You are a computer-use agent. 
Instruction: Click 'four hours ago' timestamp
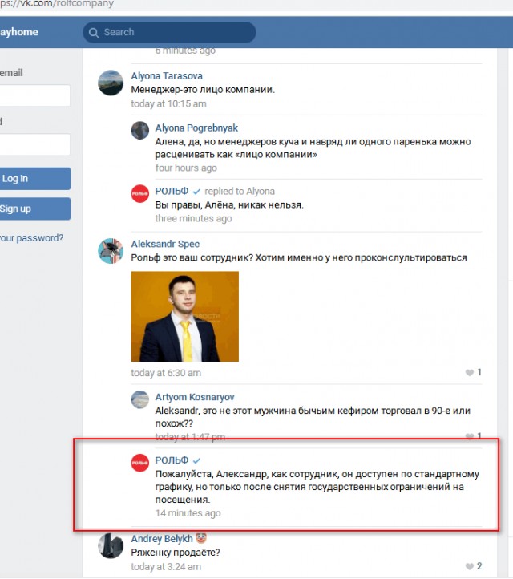(186, 168)
